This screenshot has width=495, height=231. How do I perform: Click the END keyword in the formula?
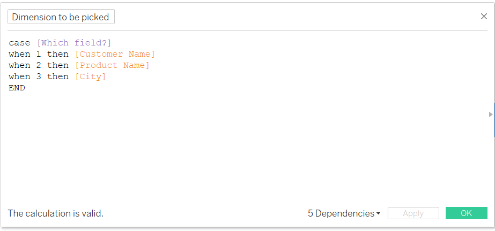coord(17,88)
